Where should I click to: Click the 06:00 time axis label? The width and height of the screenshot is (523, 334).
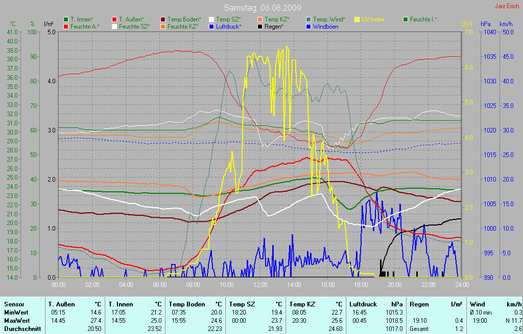(x=160, y=285)
